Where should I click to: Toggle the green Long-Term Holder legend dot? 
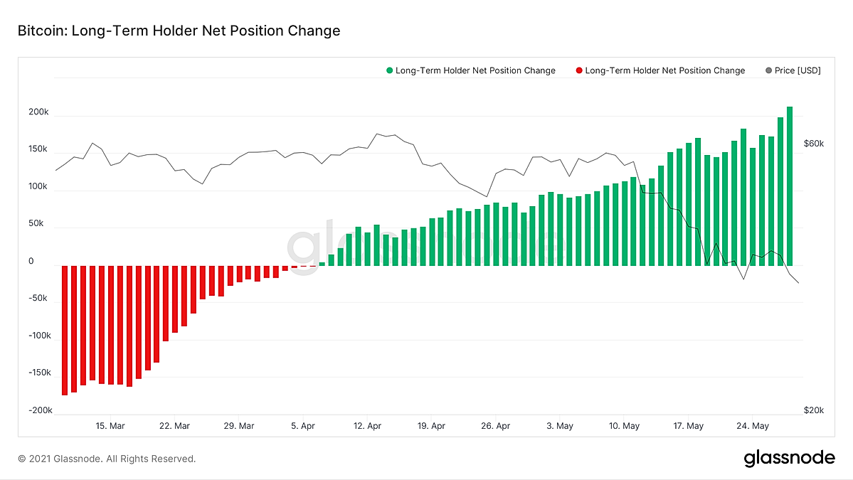click(x=390, y=70)
